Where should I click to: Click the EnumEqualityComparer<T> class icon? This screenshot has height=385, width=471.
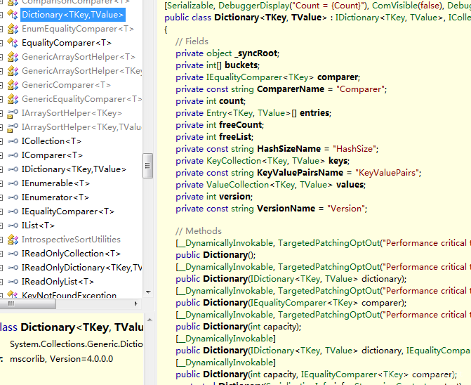pyautogui.click(x=13, y=29)
